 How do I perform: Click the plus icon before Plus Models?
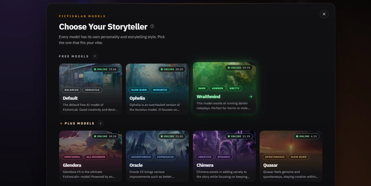pyautogui.click(x=61, y=123)
